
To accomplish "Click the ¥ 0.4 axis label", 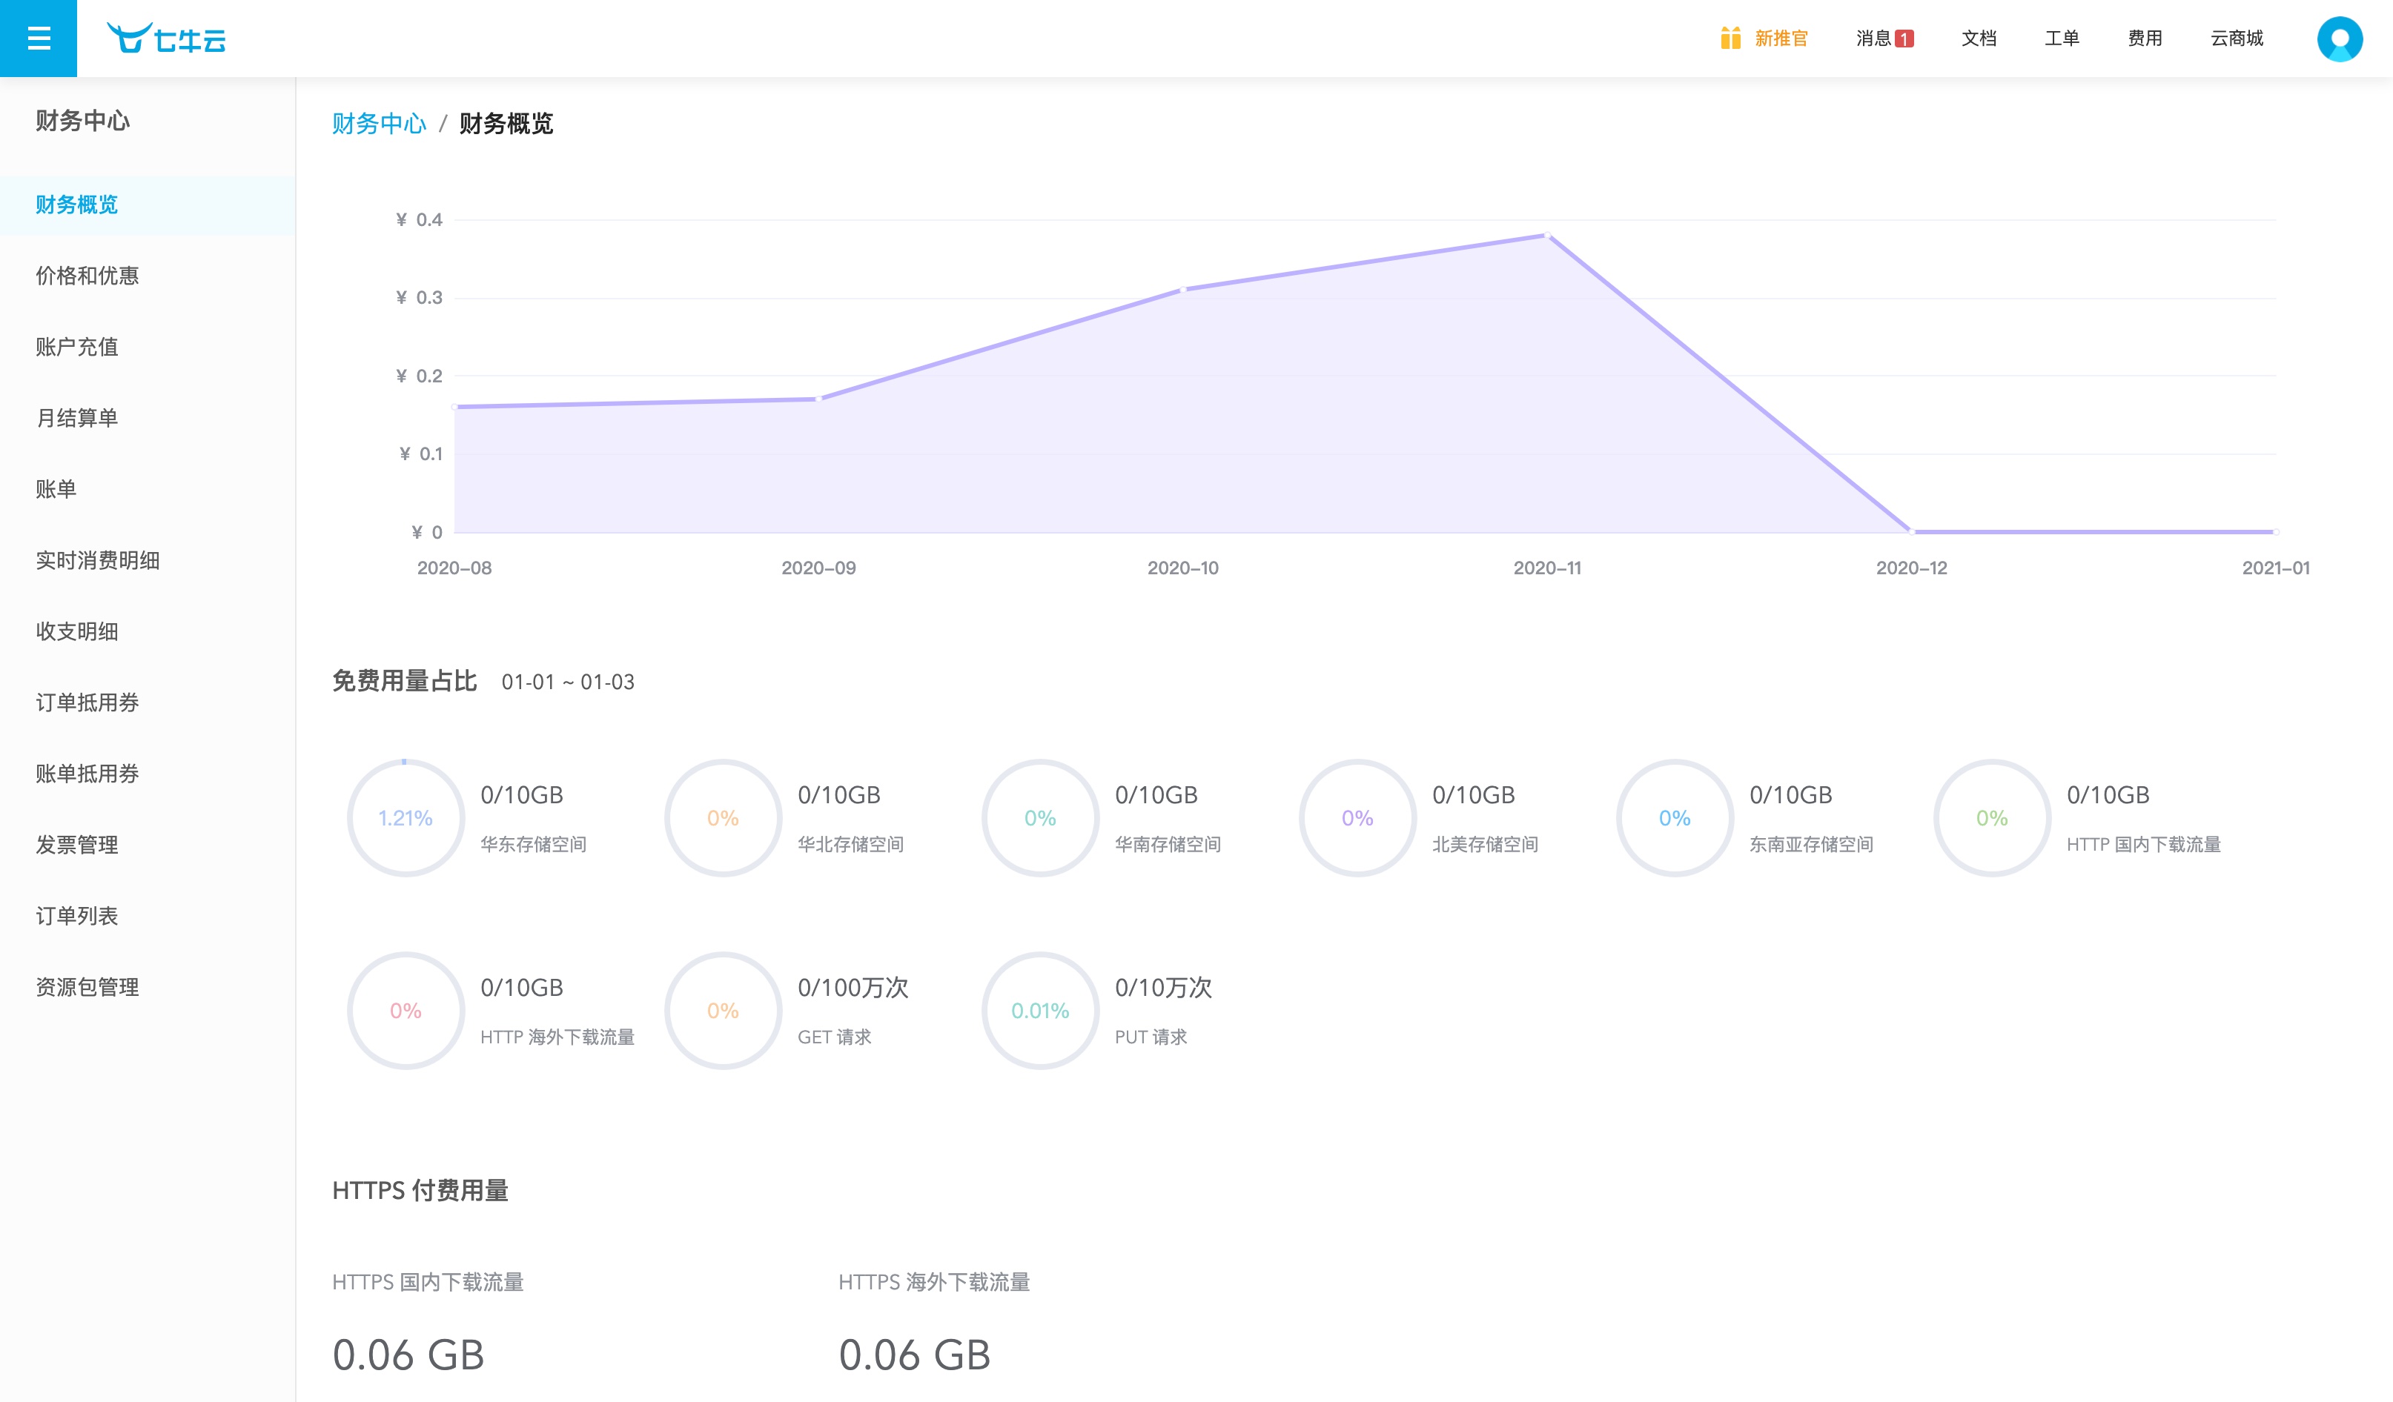I will click(x=419, y=220).
